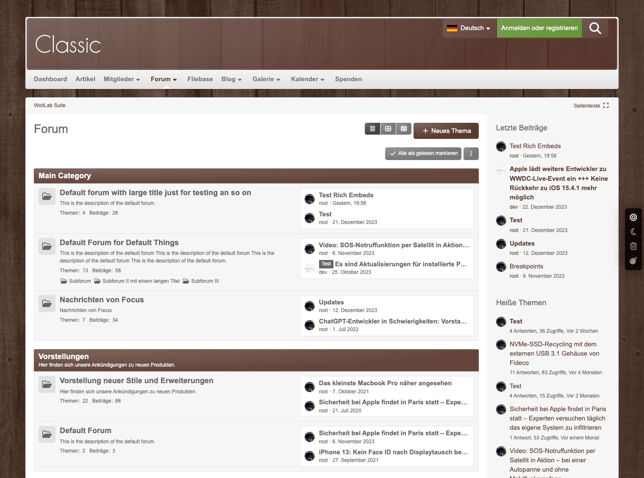Switch to list view layout
644x478 pixels.
pos(372,129)
